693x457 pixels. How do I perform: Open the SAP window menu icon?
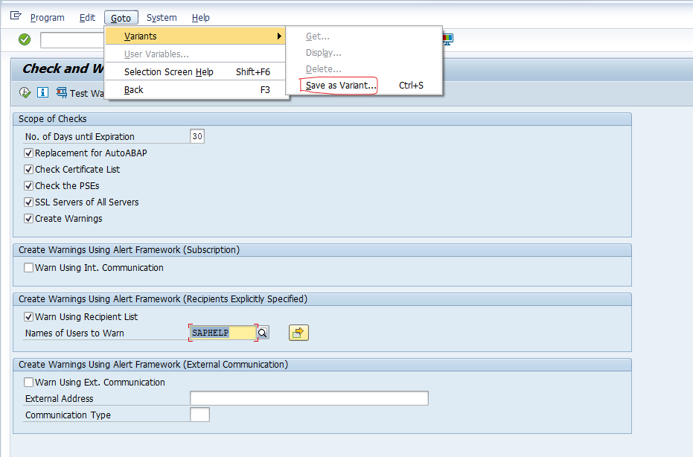pos(16,16)
